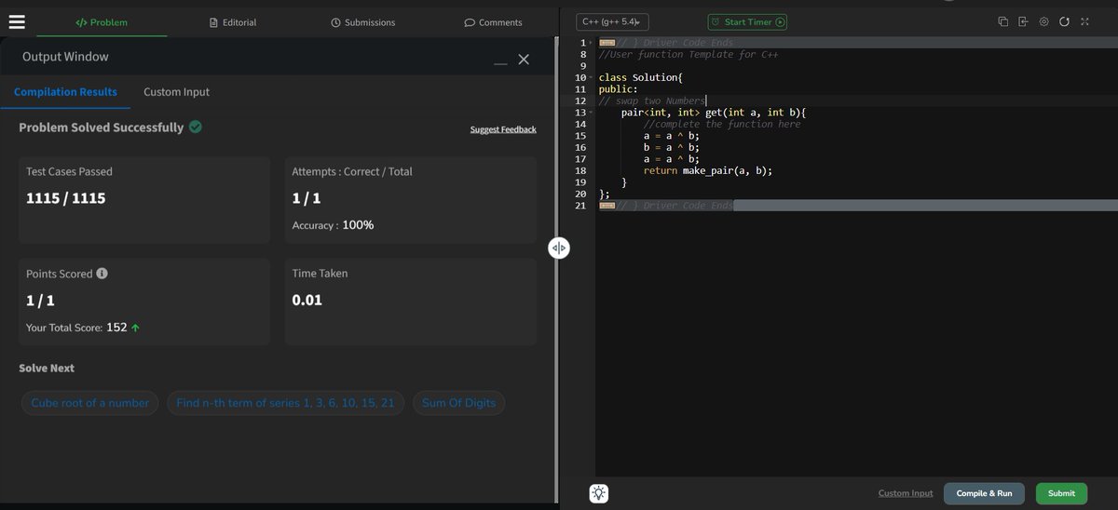Switch to the Problem tab
This screenshot has height=510, width=1118.
[x=102, y=22]
